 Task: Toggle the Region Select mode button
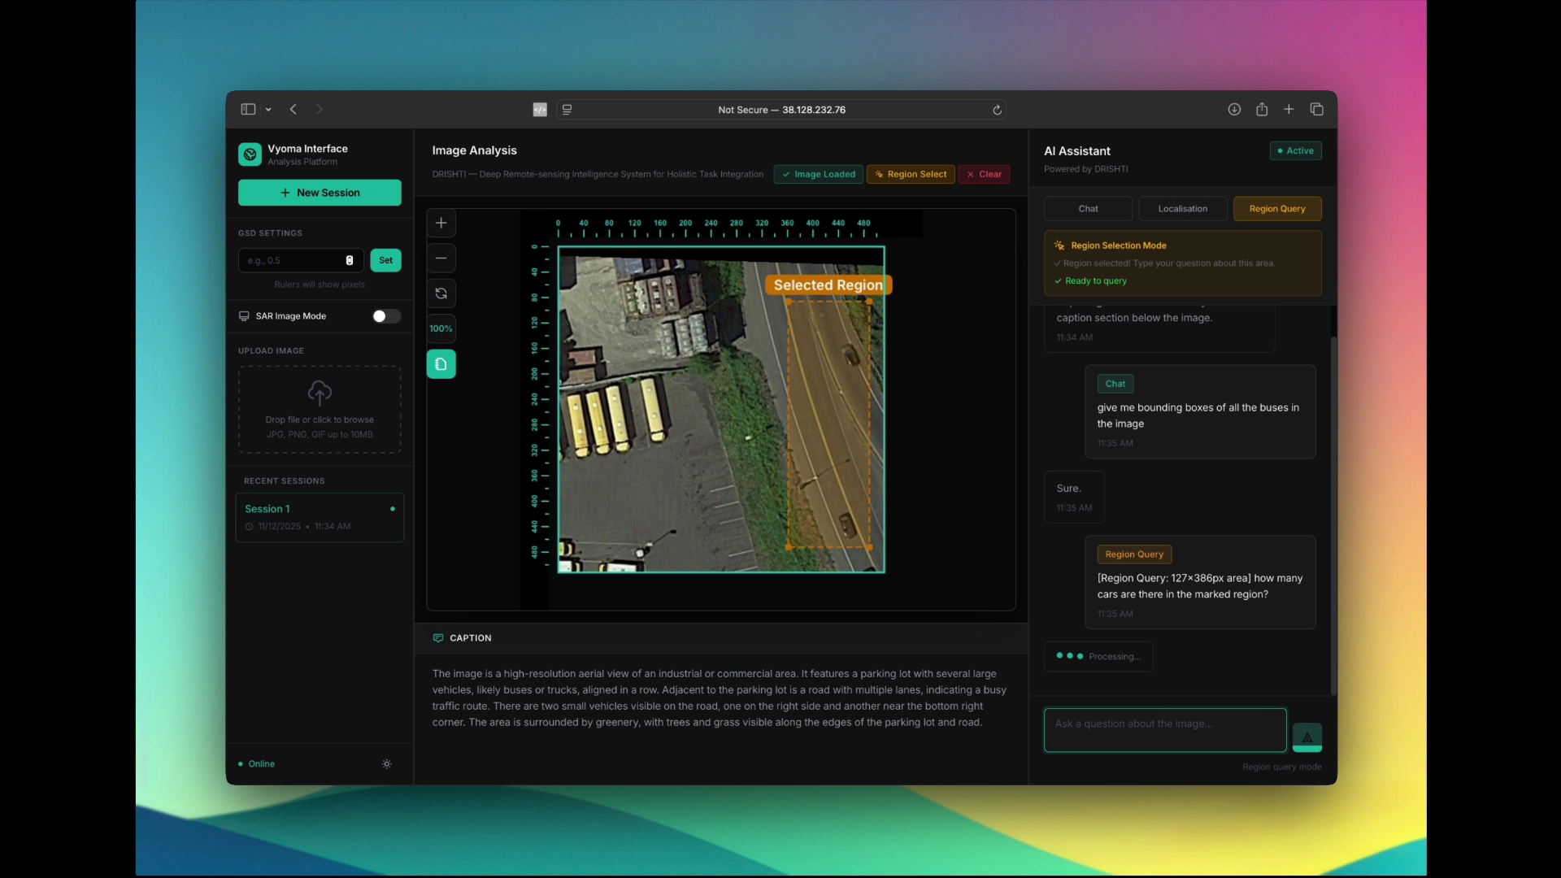tap(911, 174)
